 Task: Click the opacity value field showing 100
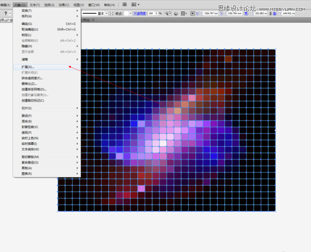coord(151,13)
